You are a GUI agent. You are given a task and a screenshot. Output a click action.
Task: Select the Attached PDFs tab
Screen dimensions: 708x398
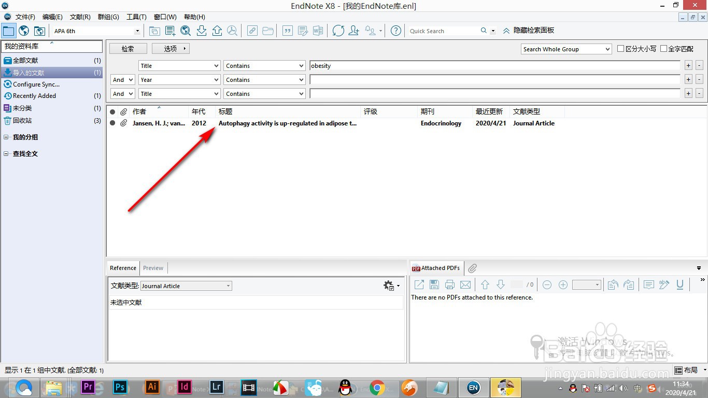[x=436, y=268]
